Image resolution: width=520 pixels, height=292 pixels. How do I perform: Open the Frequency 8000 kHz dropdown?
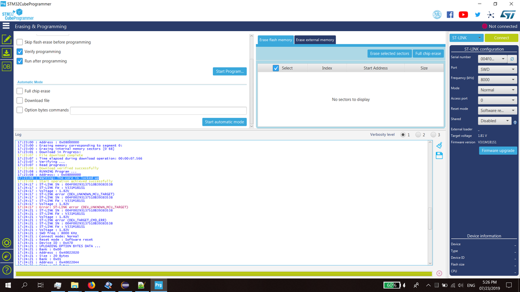click(497, 80)
